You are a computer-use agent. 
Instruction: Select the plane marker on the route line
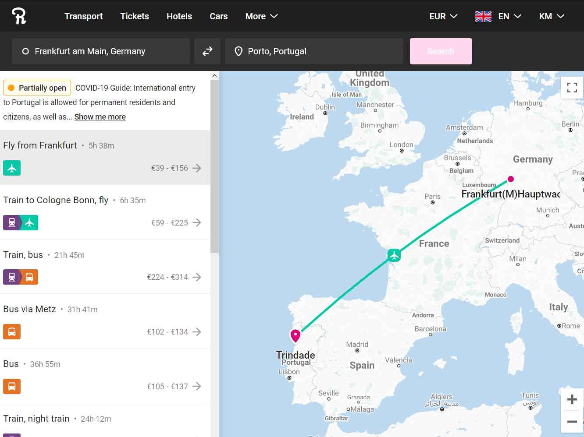394,255
